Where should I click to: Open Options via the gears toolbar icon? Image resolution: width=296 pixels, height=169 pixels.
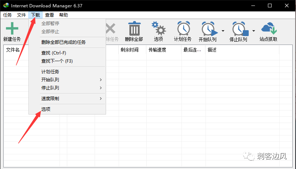click(159, 28)
